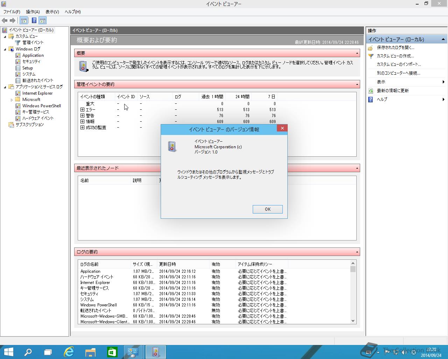
Task: Open the ヘルプ submenu in actions pane
Action: click(x=406, y=100)
